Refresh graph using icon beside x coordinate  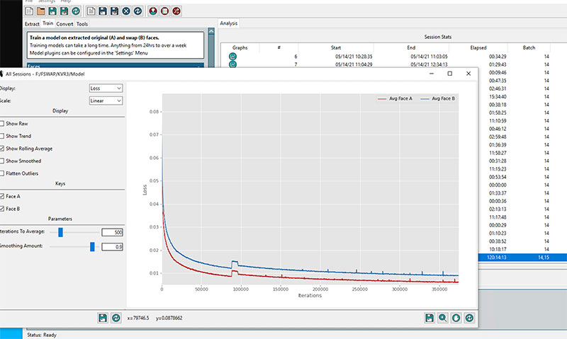(x=116, y=318)
